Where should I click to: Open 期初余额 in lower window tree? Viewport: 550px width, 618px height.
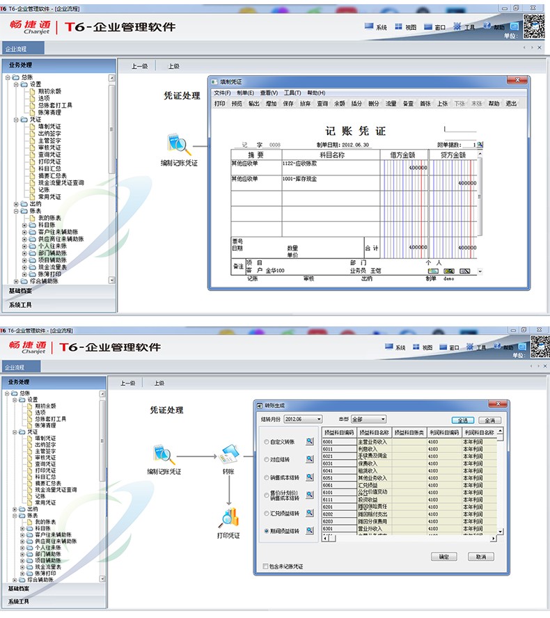pyautogui.click(x=45, y=406)
